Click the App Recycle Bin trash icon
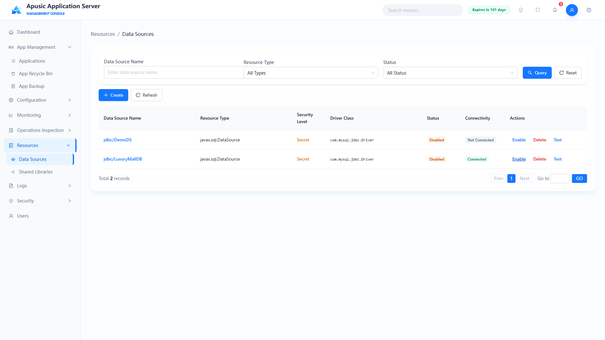Screen dimensions: 605x340 coord(13,74)
